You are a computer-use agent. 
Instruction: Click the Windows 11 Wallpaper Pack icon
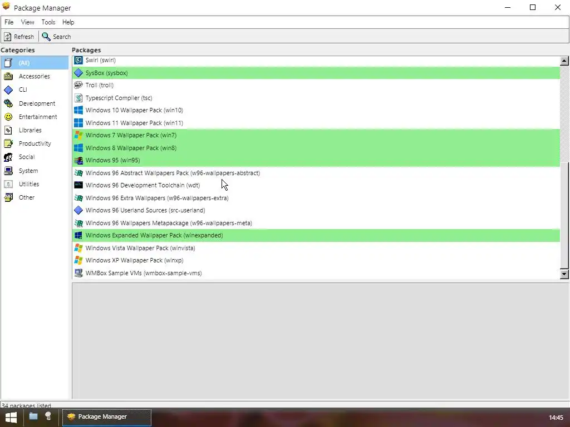[x=78, y=123]
